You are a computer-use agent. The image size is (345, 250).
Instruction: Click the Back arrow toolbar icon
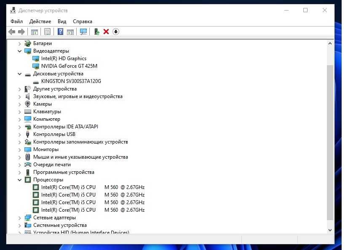pos(12,32)
